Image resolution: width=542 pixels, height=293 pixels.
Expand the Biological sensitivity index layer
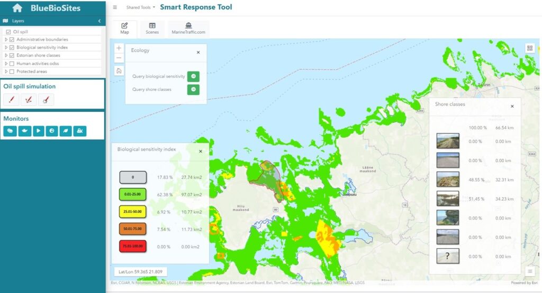[x=6, y=48]
